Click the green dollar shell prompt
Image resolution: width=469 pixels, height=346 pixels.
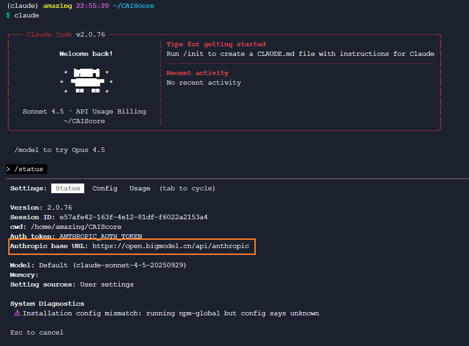[8, 15]
